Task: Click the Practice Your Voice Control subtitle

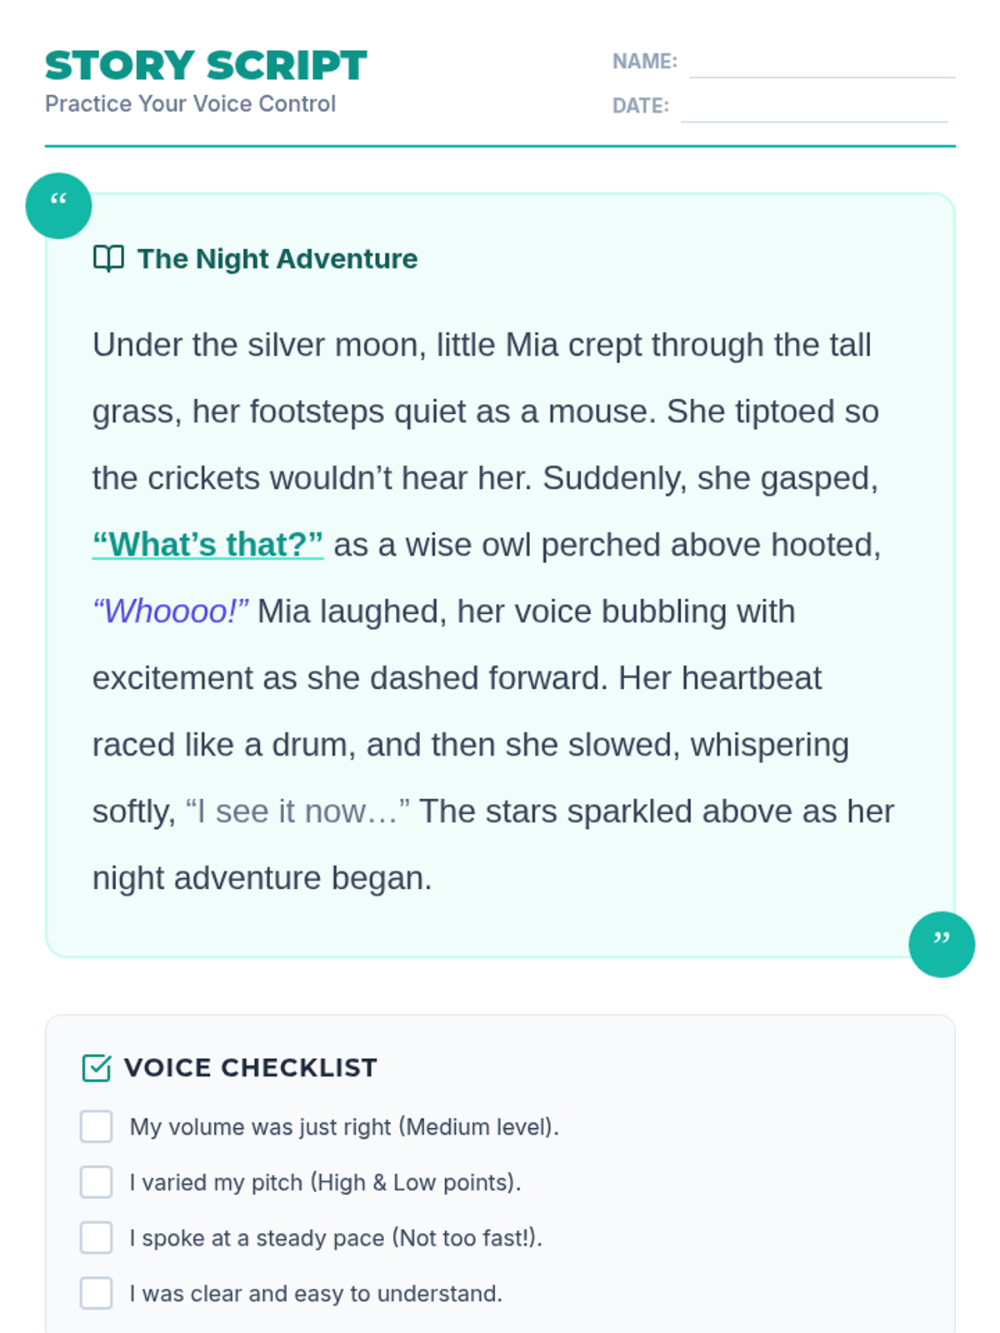Action: coord(190,104)
